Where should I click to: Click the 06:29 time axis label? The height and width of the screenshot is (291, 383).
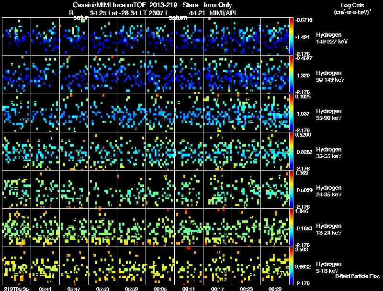(275, 289)
